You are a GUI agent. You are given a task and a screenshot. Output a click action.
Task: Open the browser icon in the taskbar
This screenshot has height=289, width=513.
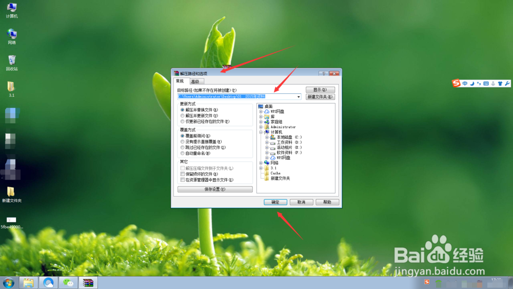point(48,283)
